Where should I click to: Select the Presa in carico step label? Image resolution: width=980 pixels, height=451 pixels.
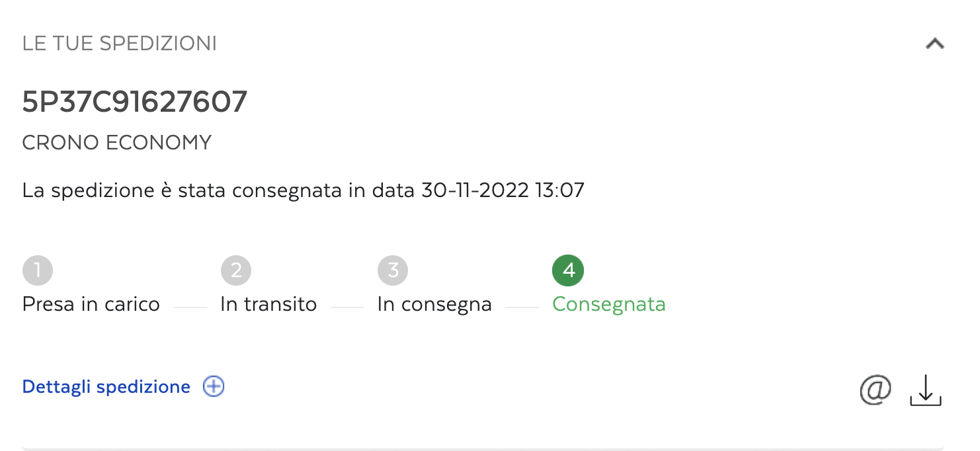point(91,304)
